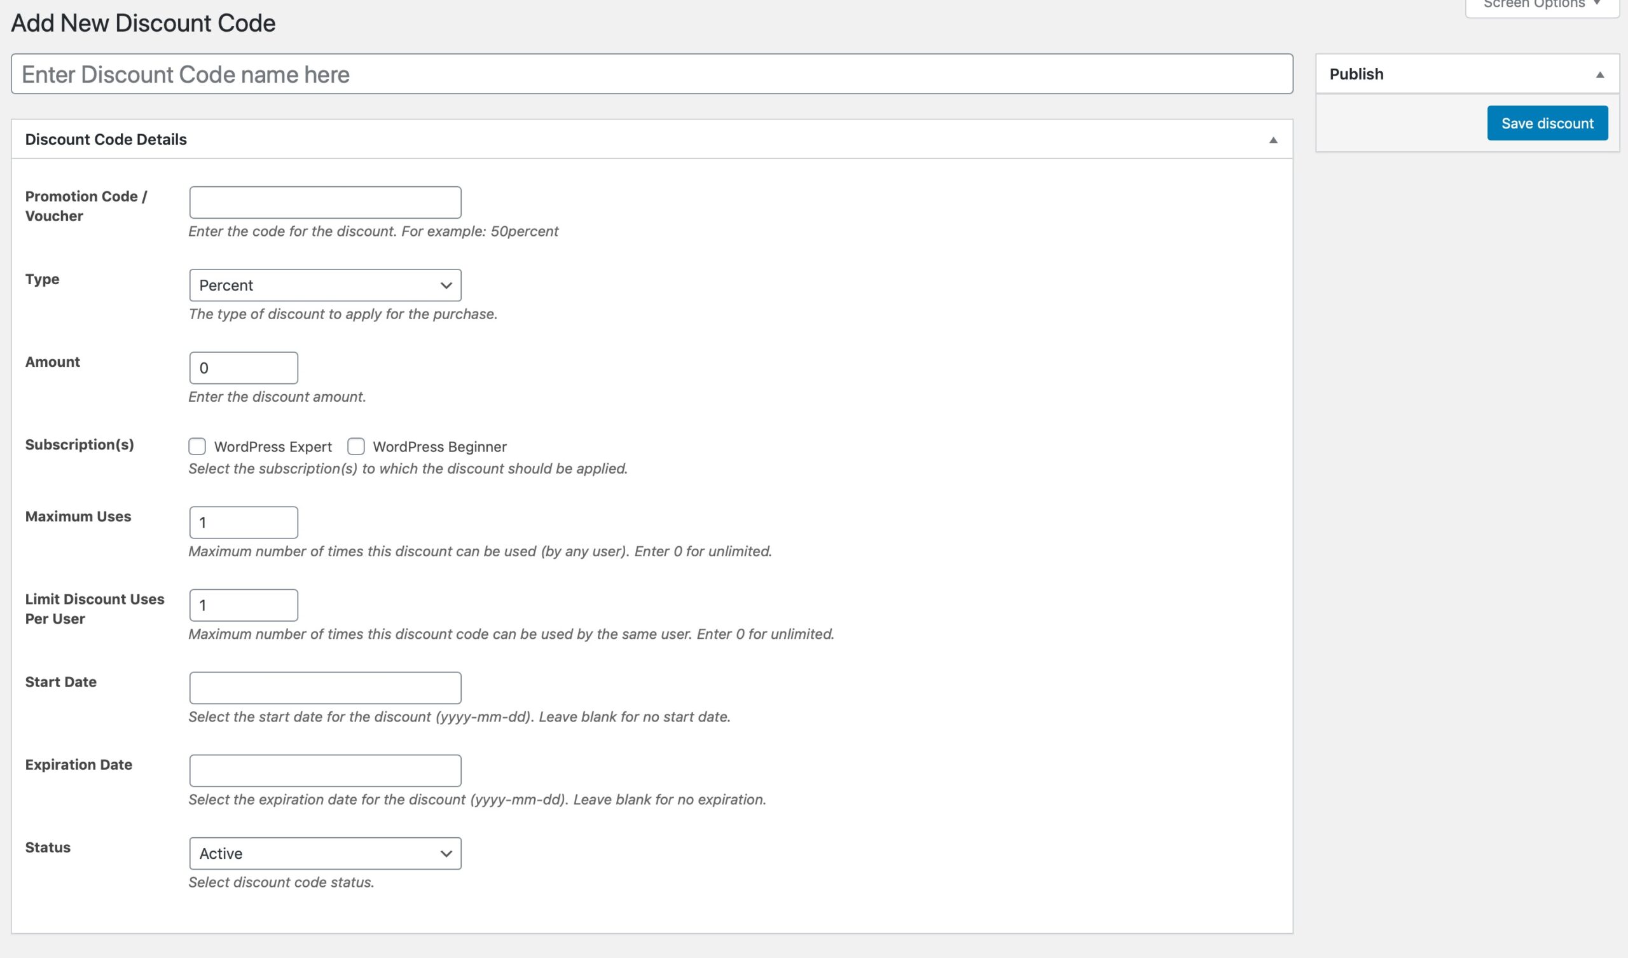Collapse the Publish panel arrow
Image resolution: width=1628 pixels, height=958 pixels.
click(1600, 75)
